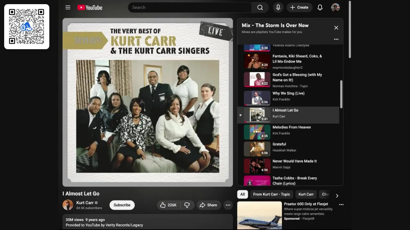
Task: Select the Kurt Carr filter chip
Action: 306,194
